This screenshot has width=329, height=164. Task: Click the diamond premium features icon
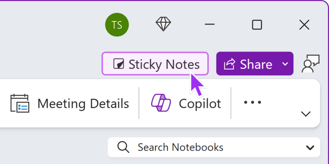click(x=163, y=24)
